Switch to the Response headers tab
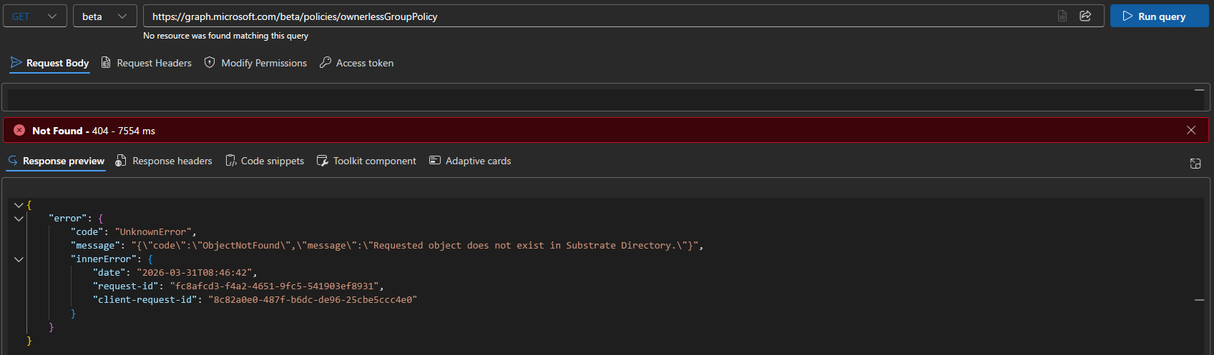This screenshot has height=355, width=1214. point(164,161)
